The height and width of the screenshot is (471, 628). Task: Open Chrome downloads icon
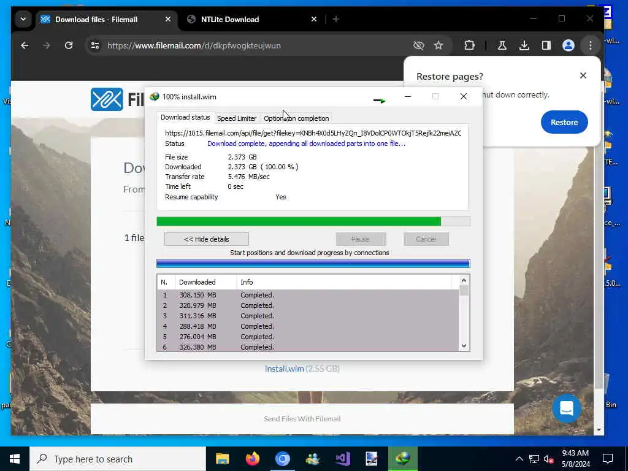click(524, 45)
